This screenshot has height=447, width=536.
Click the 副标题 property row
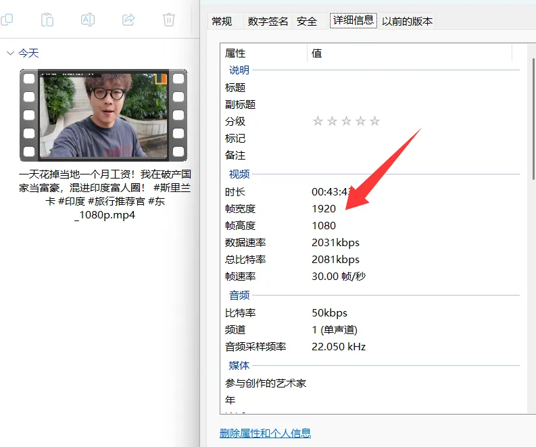click(x=370, y=105)
